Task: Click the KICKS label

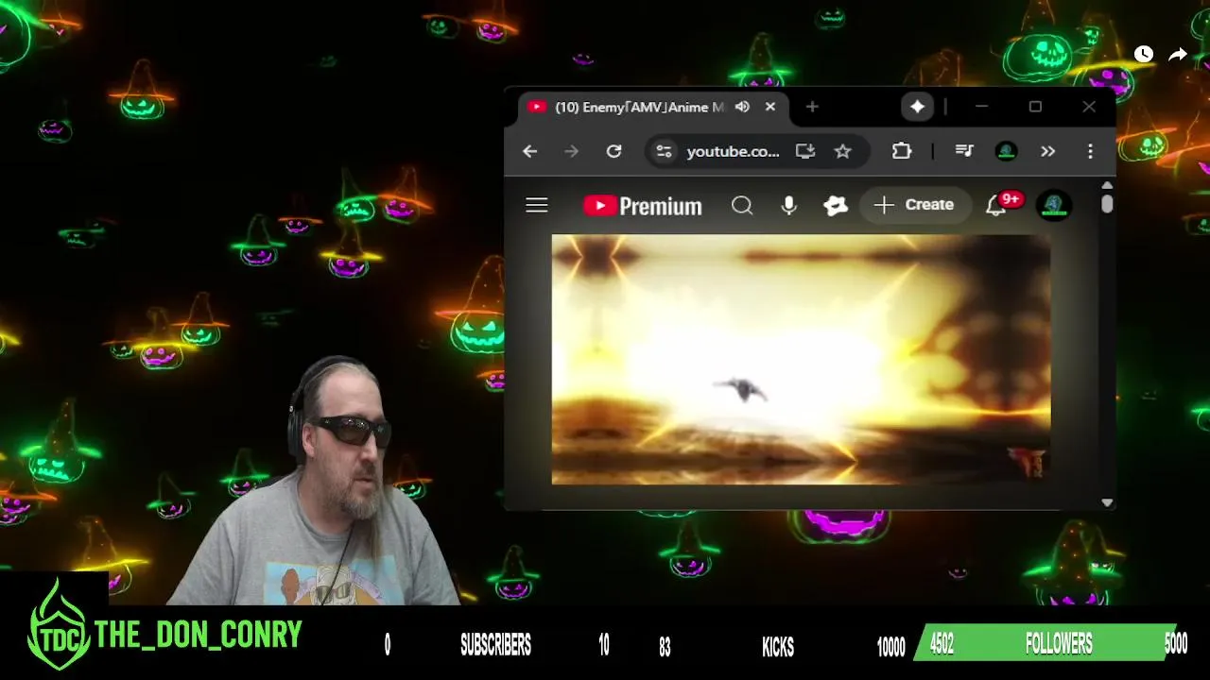Action: [778, 647]
